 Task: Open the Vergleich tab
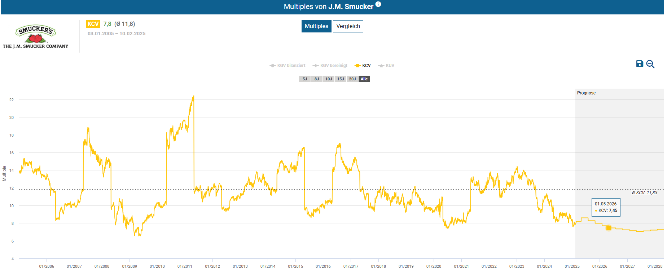click(348, 26)
